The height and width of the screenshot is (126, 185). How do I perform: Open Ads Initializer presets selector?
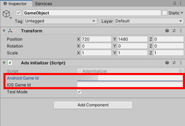[x=174, y=63]
